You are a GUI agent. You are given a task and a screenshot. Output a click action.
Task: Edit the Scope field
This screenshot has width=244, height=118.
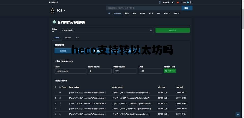click(70, 71)
